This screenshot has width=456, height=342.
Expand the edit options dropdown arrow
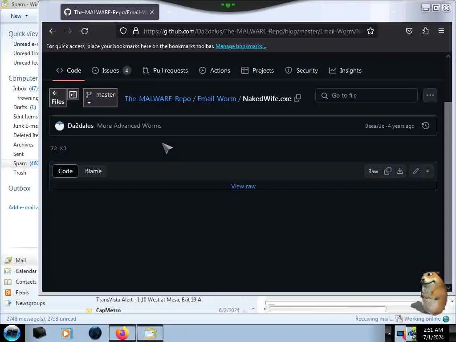pyautogui.click(x=427, y=171)
